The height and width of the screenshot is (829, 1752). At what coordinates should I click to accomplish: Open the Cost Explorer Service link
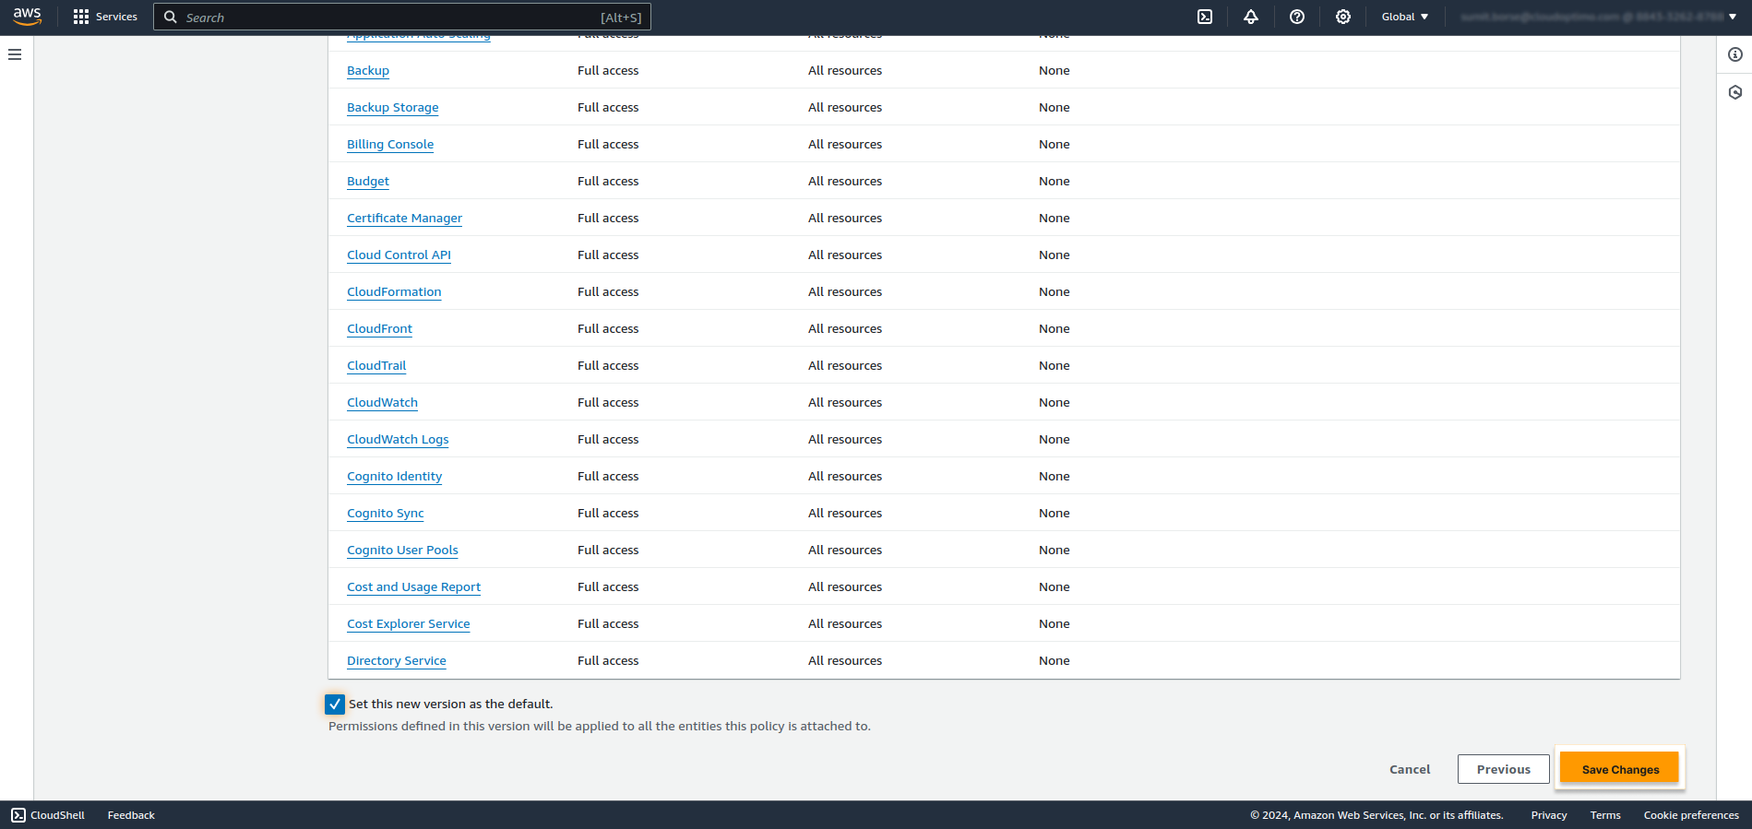(408, 623)
